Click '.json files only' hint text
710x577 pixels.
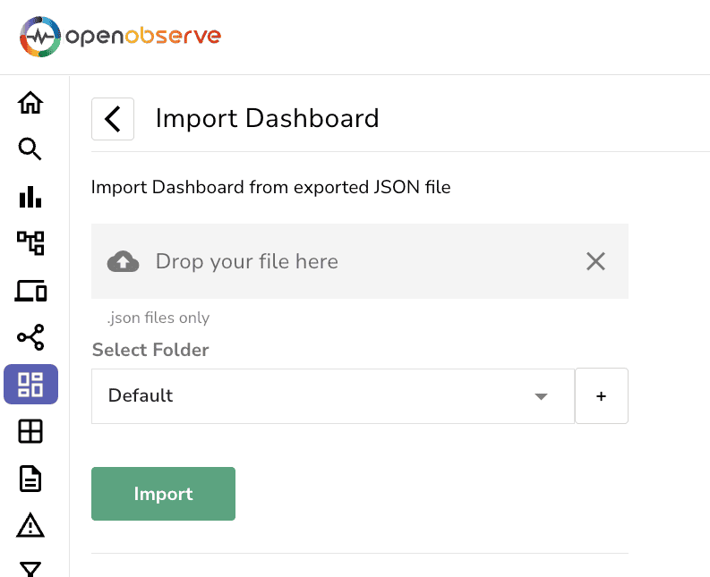point(158,318)
